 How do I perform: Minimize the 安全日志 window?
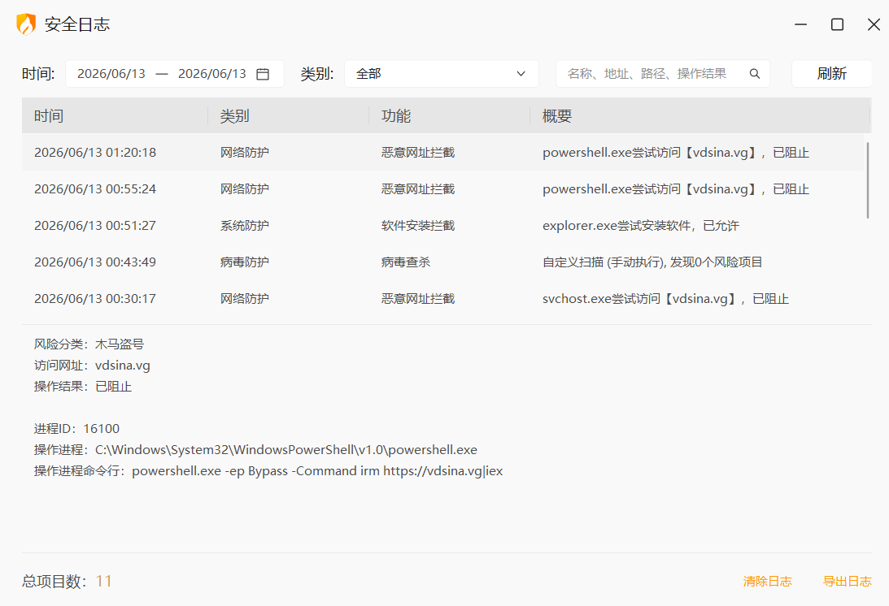800,24
